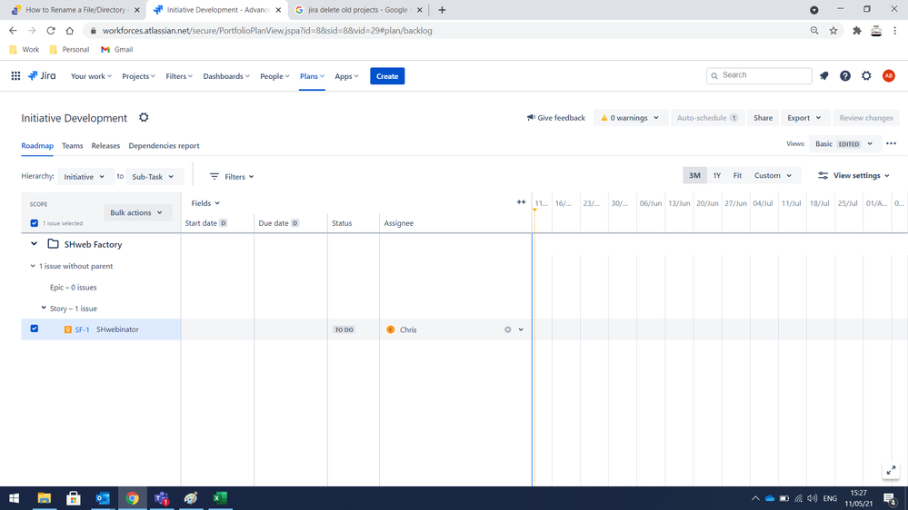Click the three-dots more actions menu
The image size is (908, 510).
[x=892, y=143]
